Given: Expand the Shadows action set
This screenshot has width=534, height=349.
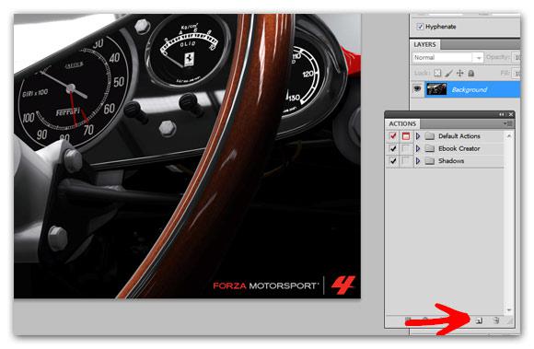Looking at the screenshot, I should tap(418, 161).
